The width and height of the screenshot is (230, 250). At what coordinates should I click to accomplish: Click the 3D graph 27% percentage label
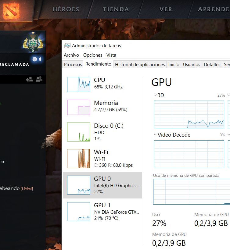pos(221,95)
